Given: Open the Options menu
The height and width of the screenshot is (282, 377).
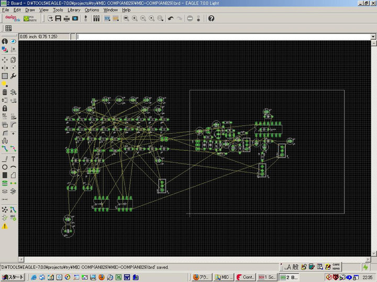Looking at the screenshot, I should click(x=92, y=10).
